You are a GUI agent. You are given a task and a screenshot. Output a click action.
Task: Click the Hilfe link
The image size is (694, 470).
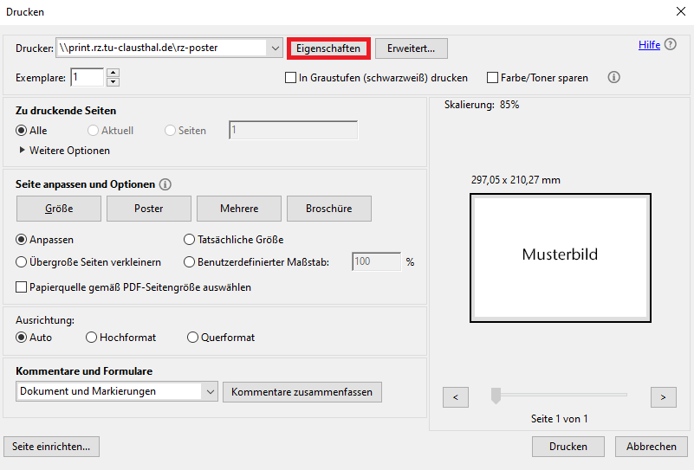click(x=649, y=45)
